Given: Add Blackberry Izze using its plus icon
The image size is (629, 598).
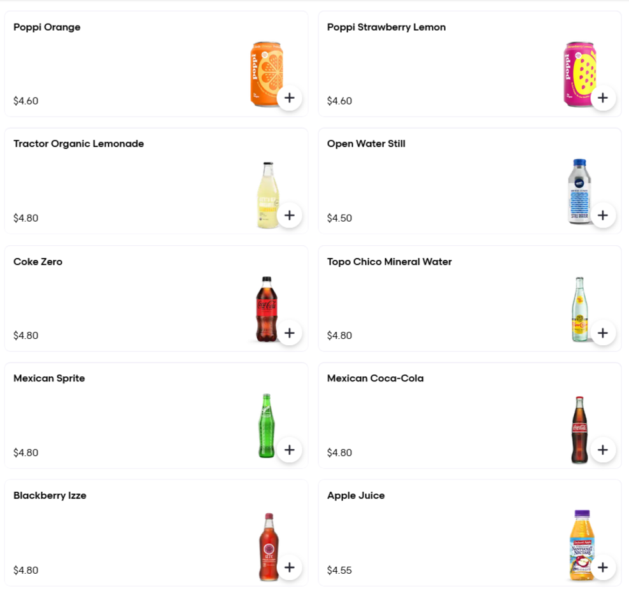Looking at the screenshot, I should coord(289,567).
